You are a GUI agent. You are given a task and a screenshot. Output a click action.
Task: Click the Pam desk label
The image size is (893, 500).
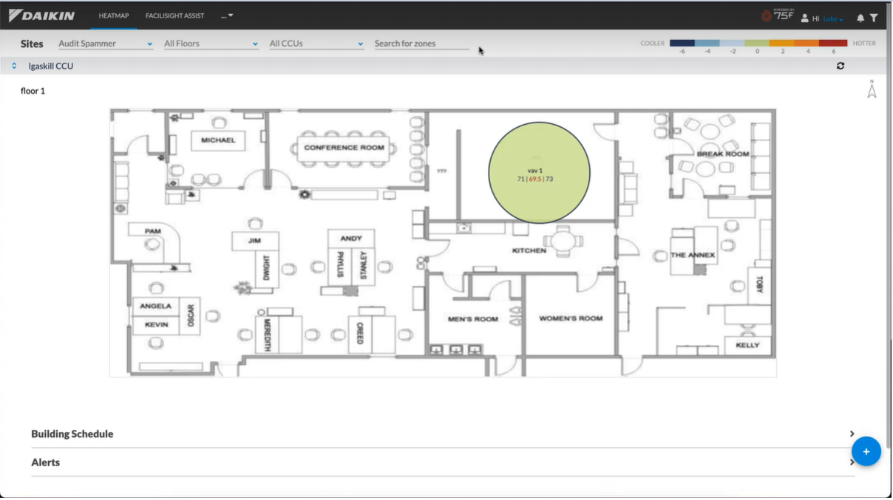(x=153, y=231)
